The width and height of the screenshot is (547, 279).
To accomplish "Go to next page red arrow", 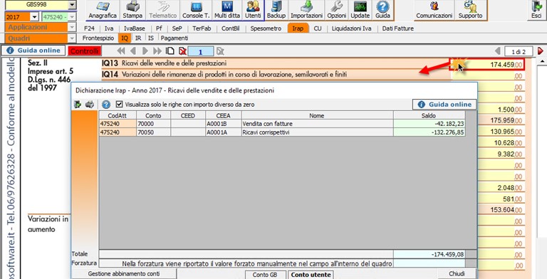I will tap(541, 51).
